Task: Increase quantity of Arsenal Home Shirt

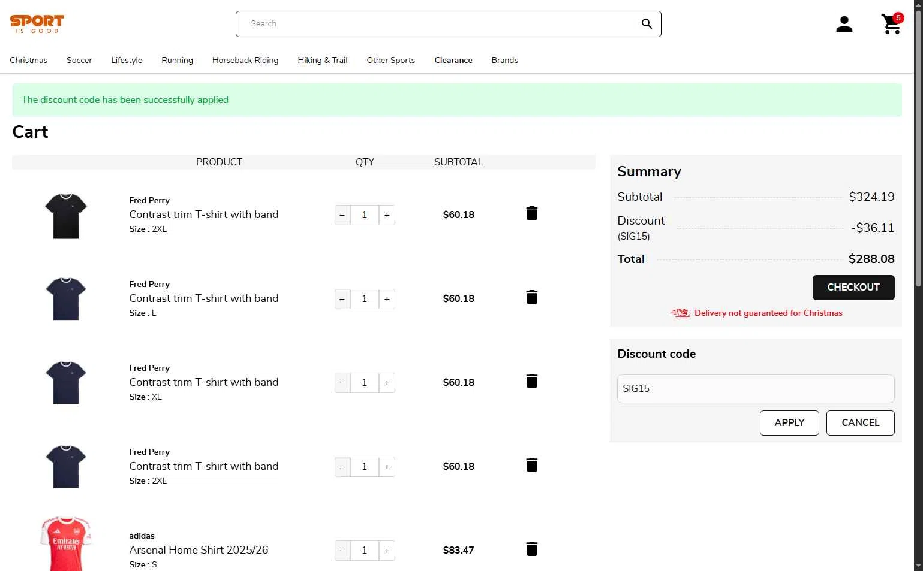Action: pos(387,551)
